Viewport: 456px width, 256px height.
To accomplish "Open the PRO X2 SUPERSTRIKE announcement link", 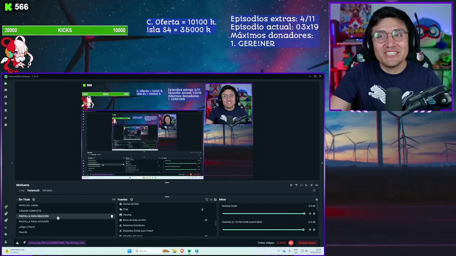I will (56, 243).
